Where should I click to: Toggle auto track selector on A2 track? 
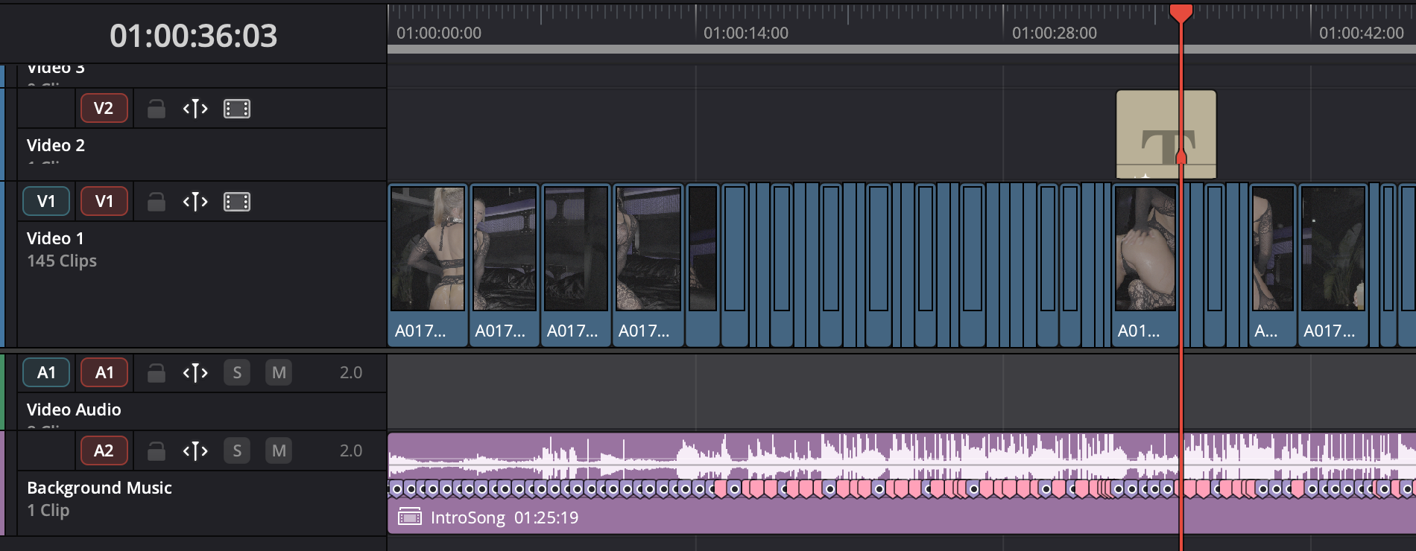point(195,450)
